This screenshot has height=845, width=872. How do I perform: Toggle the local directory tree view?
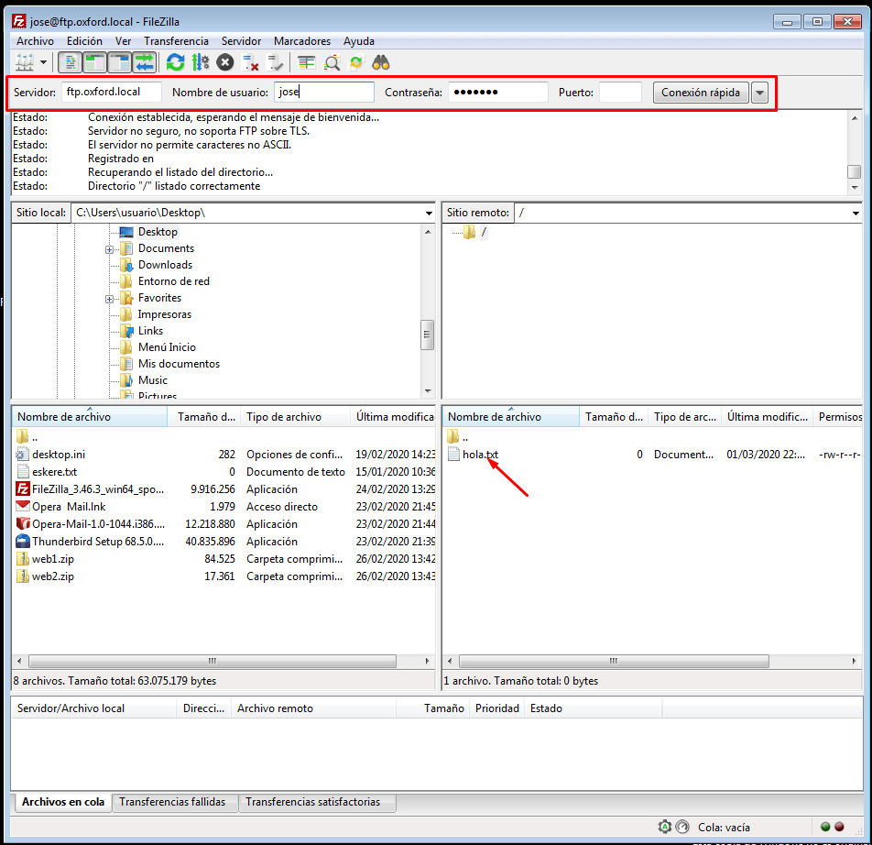point(94,62)
